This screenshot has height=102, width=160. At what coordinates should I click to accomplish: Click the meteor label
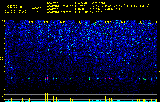click(x=36, y=8)
